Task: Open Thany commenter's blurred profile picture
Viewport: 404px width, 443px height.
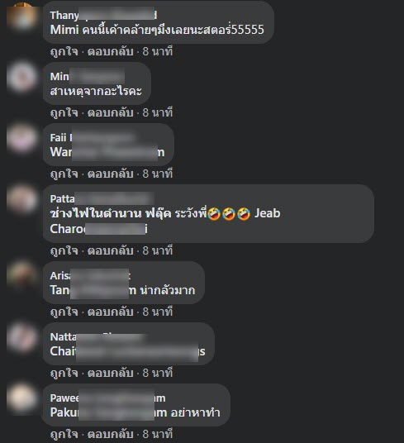Action: [21, 16]
